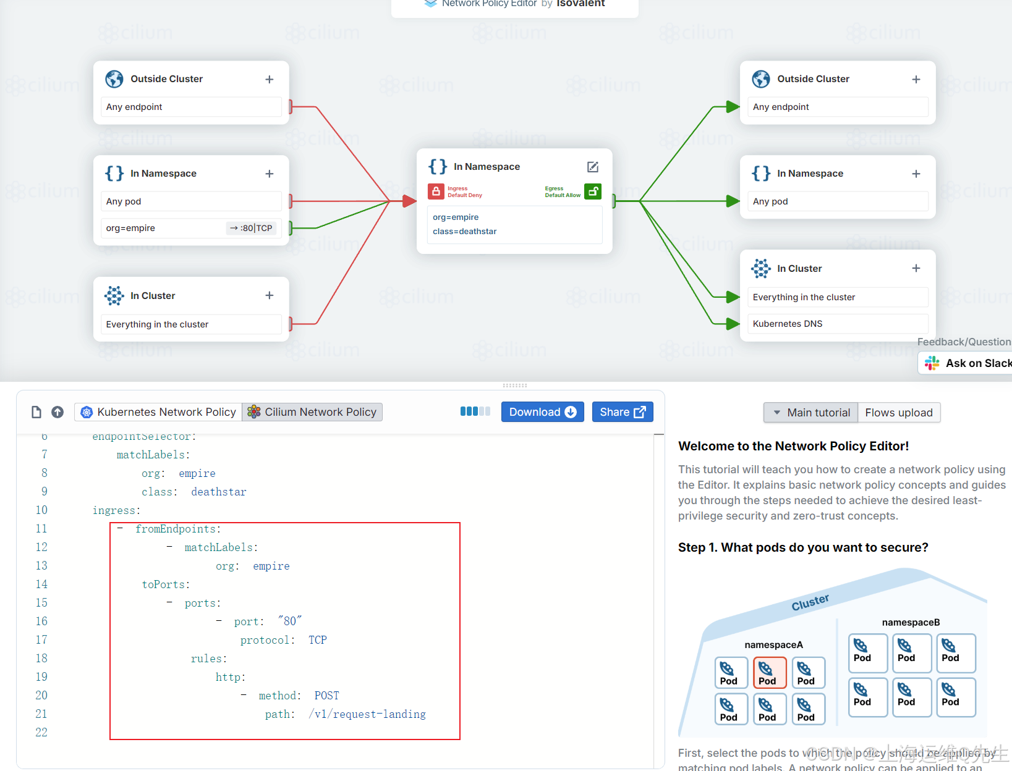Select left 'Any pod' row
Viewport: 1012px width, 771px height.
191,201
